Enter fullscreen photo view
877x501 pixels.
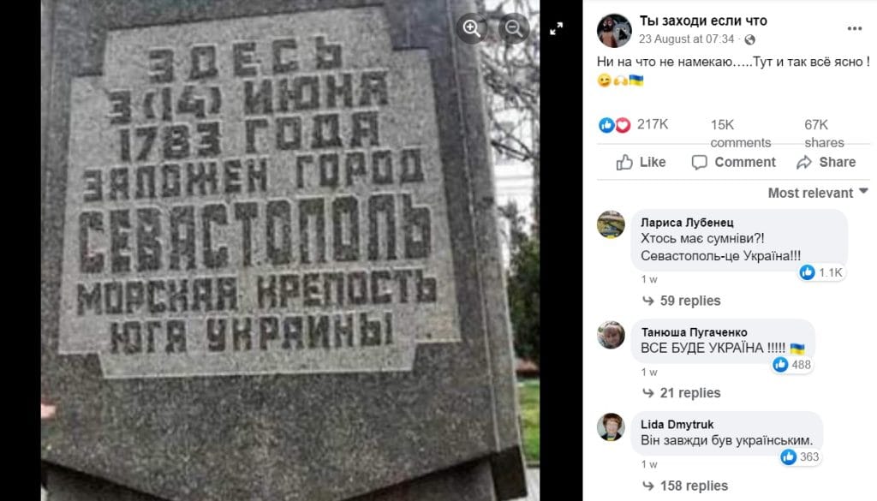point(556,28)
